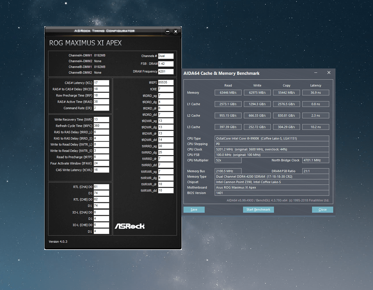373x290 pixels.
Task: Click the DRAM:FSB Ratio value 21:1
Action: pyautogui.click(x=316, y=171)
